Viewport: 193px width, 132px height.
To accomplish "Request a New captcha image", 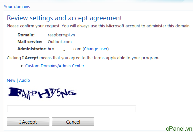I will tap(11, 80).
